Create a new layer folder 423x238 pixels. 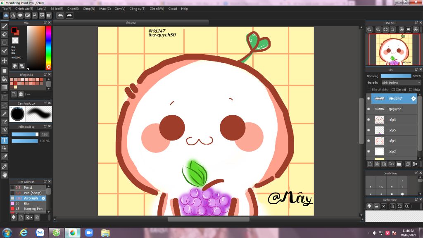399,164
